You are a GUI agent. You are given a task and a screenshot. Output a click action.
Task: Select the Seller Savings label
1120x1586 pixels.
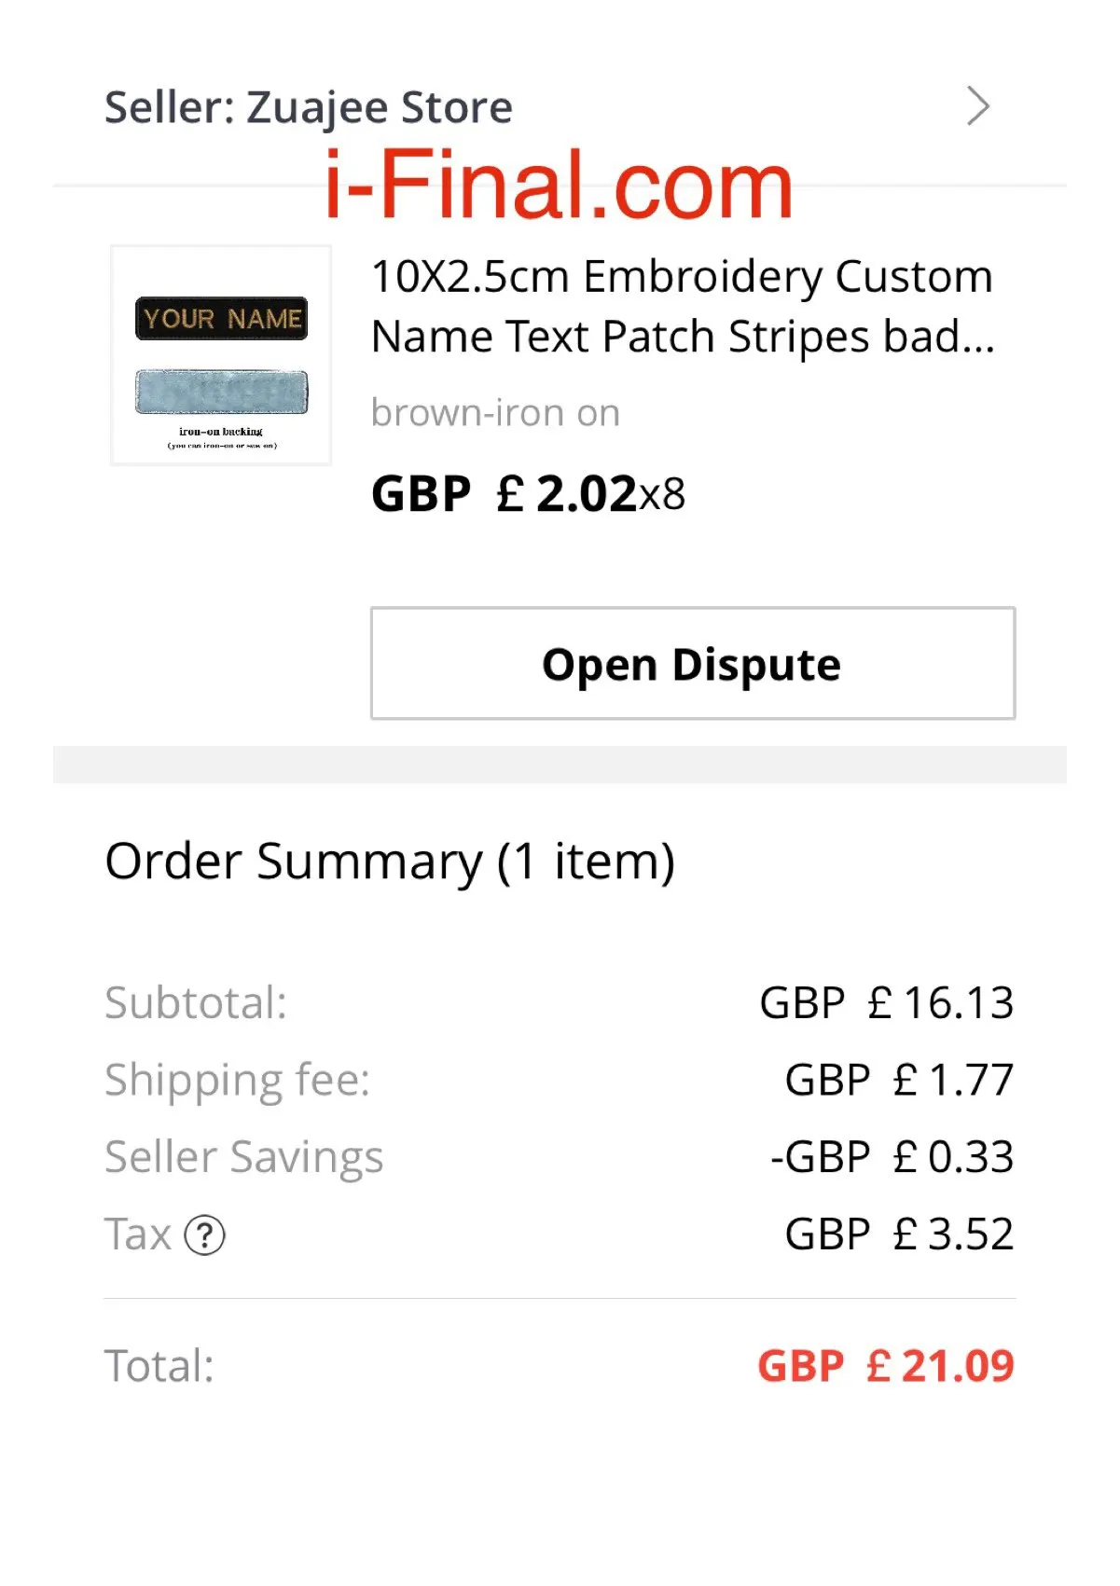(244, 1158)
